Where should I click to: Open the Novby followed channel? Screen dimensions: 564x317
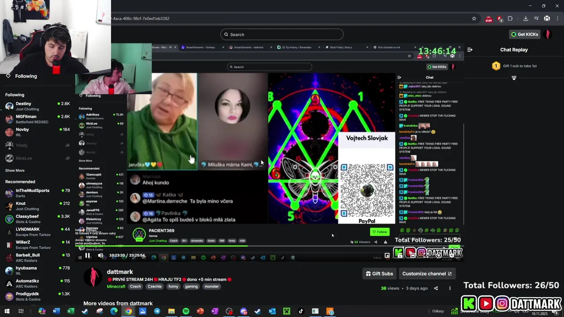(37, 132)
